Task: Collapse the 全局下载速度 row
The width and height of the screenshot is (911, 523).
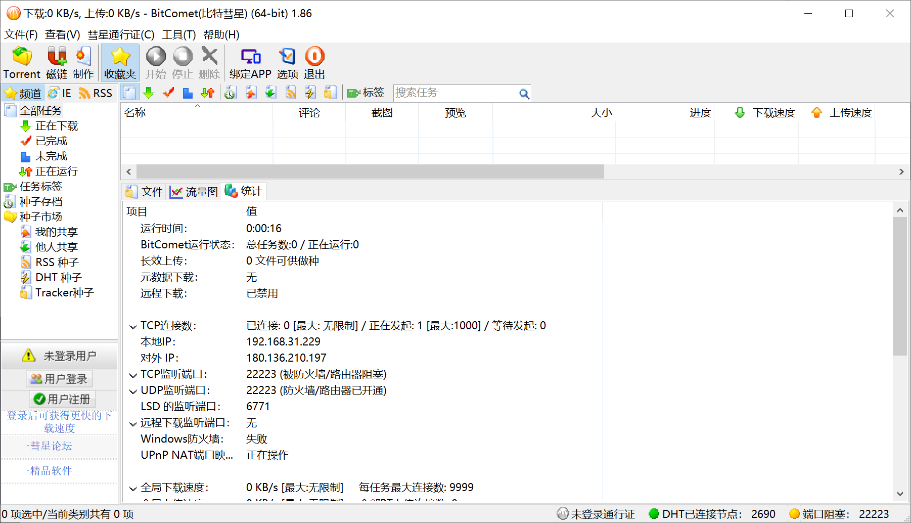Action: point(133,488)
